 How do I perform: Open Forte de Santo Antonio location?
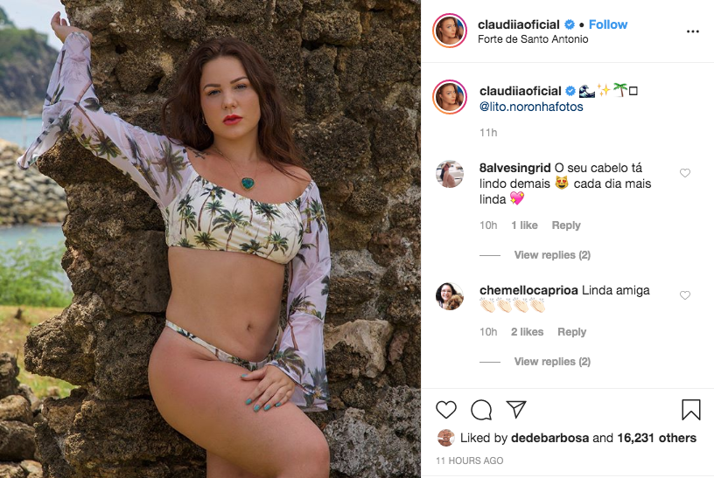533,39
